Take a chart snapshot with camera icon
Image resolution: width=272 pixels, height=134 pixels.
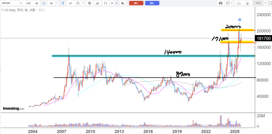(220, 3)
